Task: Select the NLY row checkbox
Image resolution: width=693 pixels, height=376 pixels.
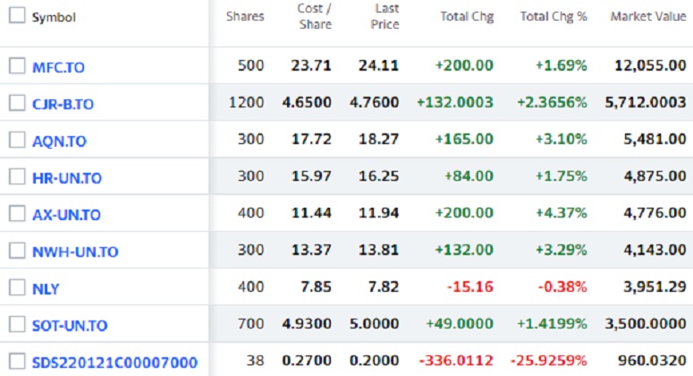Action: coord(17,287)
